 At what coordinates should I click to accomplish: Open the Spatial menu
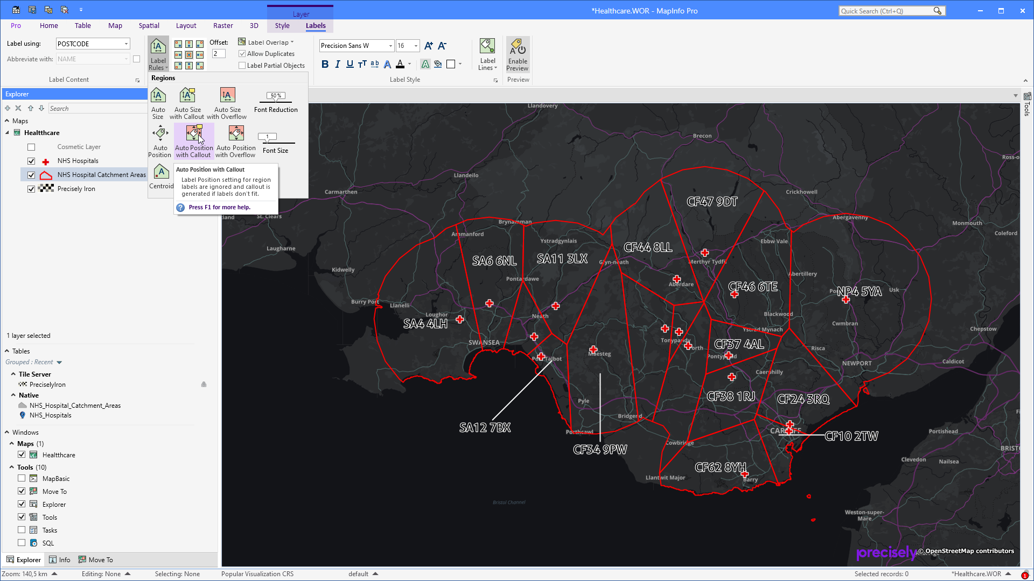pyautogui.click(x=149, y=25)
